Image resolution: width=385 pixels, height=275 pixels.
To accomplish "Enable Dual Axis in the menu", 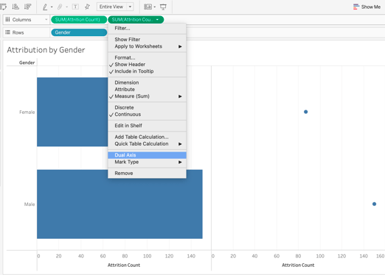I will 147,155.
